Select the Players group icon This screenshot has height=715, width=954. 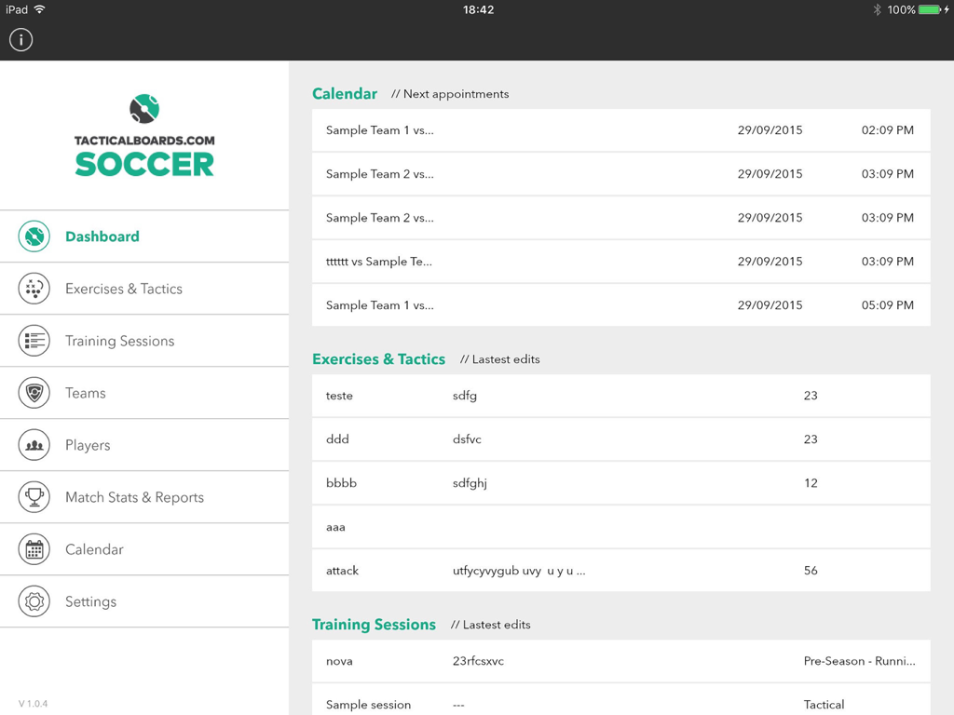[x=34, y=445]
